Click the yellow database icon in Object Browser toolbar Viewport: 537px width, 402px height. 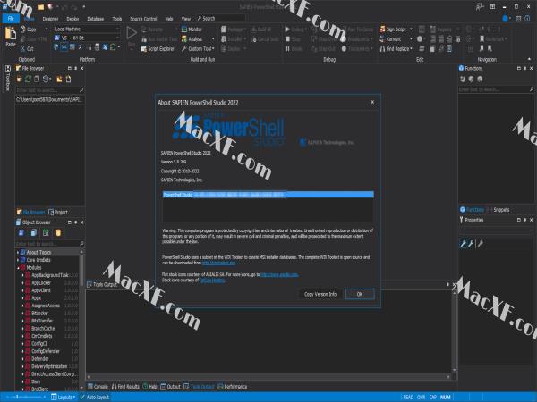pos(58,233)
